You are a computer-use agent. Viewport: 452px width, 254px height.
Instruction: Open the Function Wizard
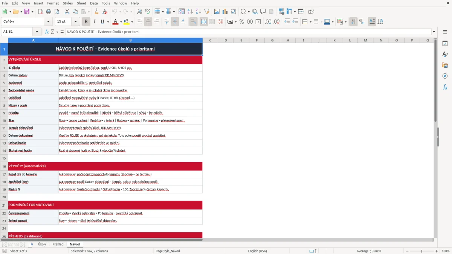click(47, 32)
